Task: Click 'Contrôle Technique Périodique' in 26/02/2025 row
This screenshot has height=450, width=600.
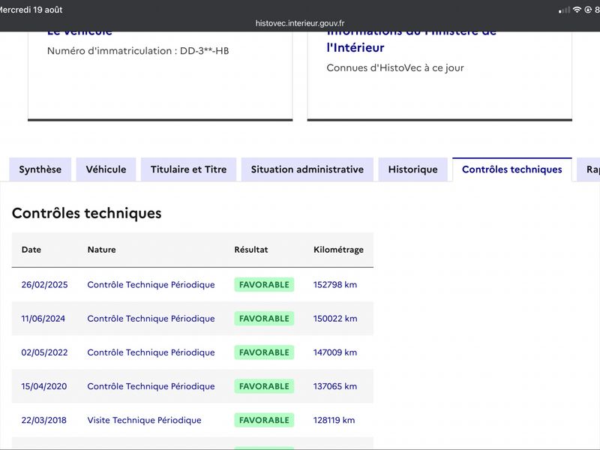Action: click(x=151, y=285)
